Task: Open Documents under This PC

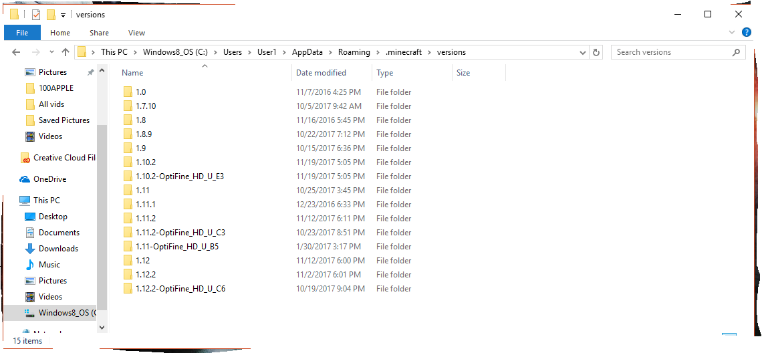Action: click(x=59, y=233)
